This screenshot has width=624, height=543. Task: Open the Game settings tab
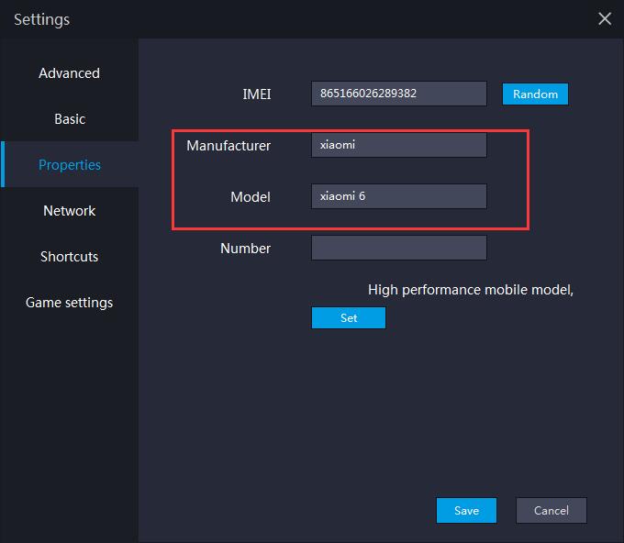pos(69,303)
